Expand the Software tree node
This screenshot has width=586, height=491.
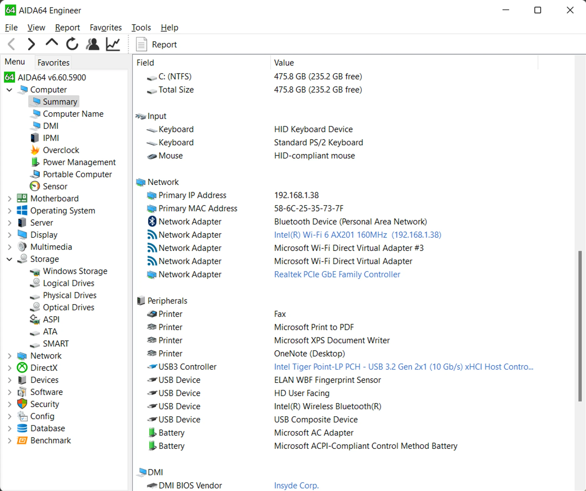[x=9, y=392]
